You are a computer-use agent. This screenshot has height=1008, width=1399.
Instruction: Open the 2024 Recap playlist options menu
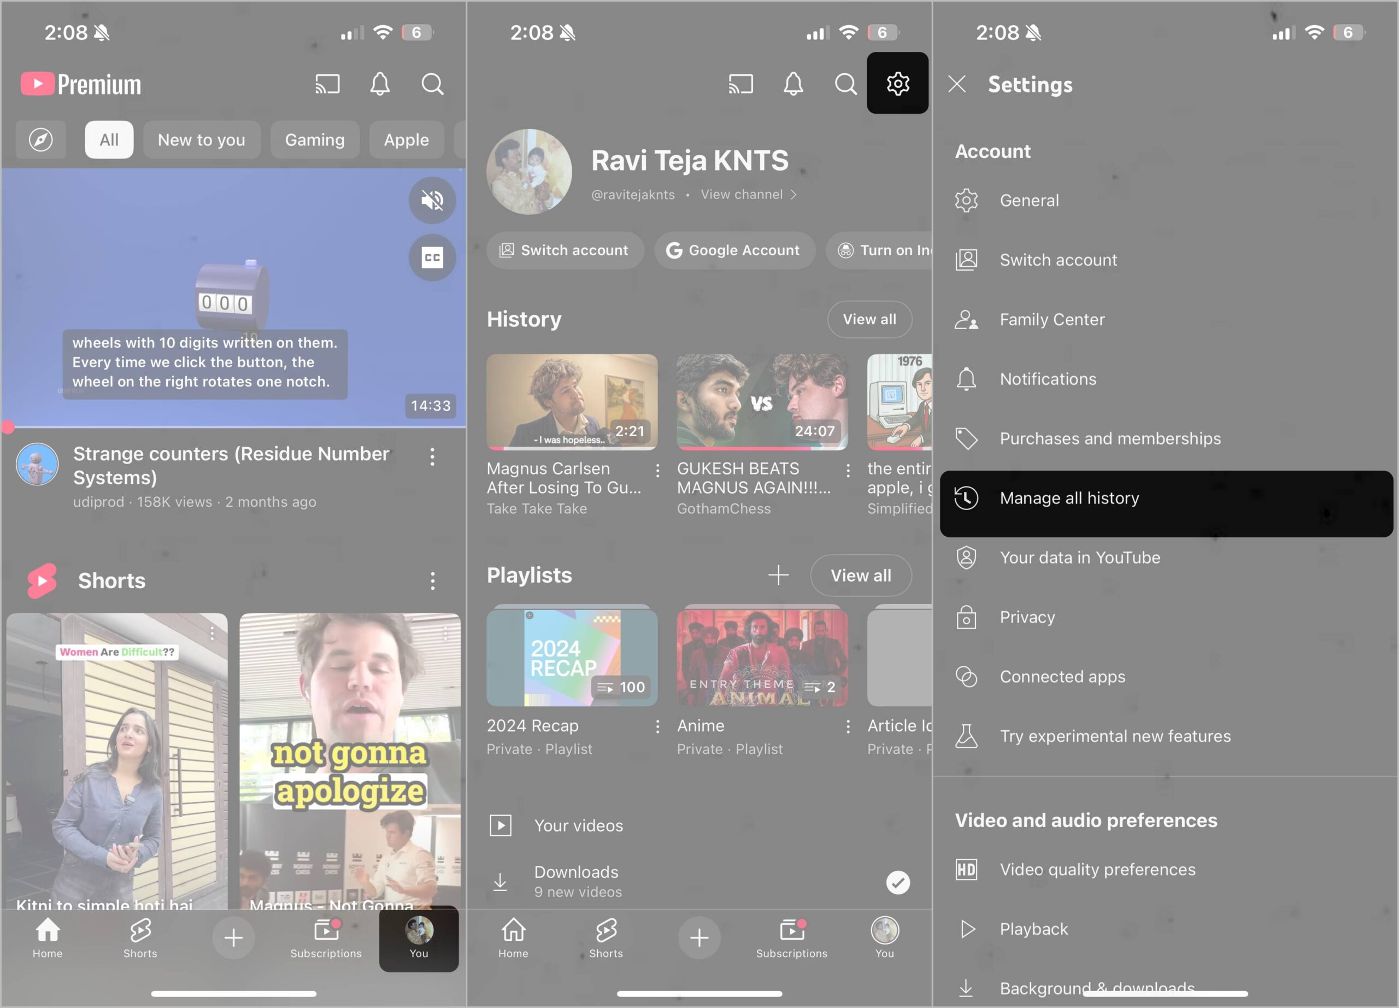657,726
